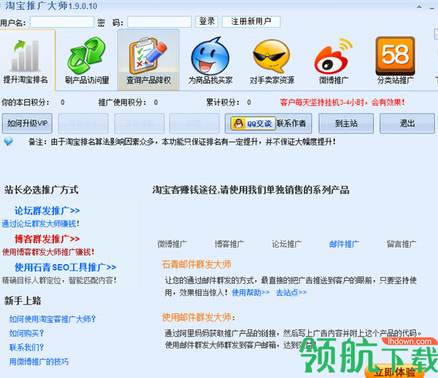Open the 查询产品降权 clipboard icon
438x378 pixels.
[x=148, y=56]
